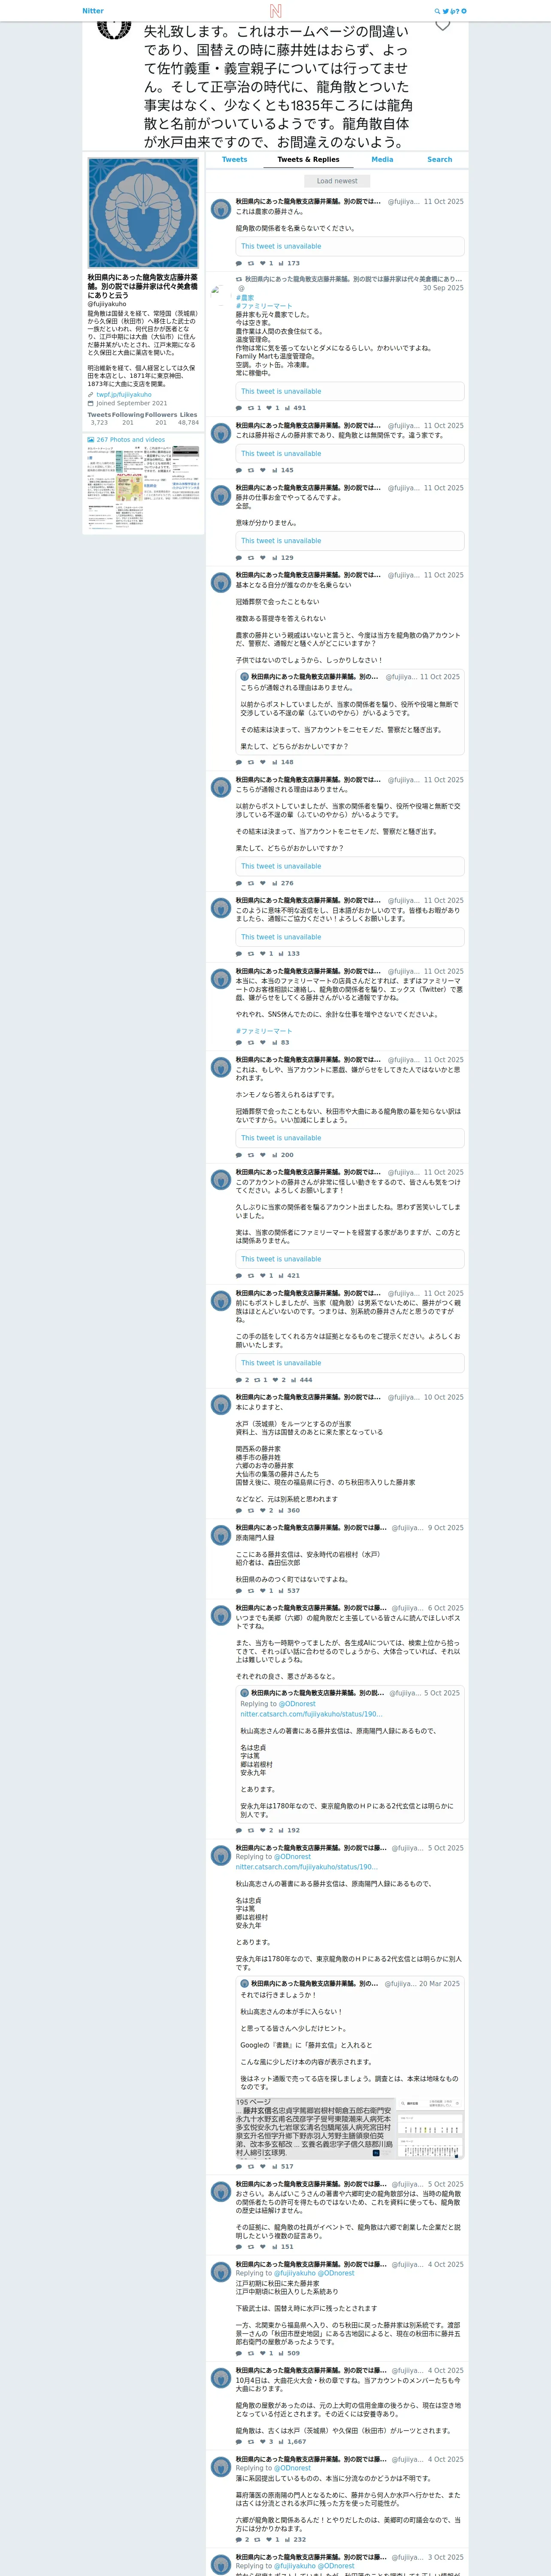Click the retweet icon on the tweet with 444 views
551x2576 pixels.
pyautogui.click(x=257, y=1380)
